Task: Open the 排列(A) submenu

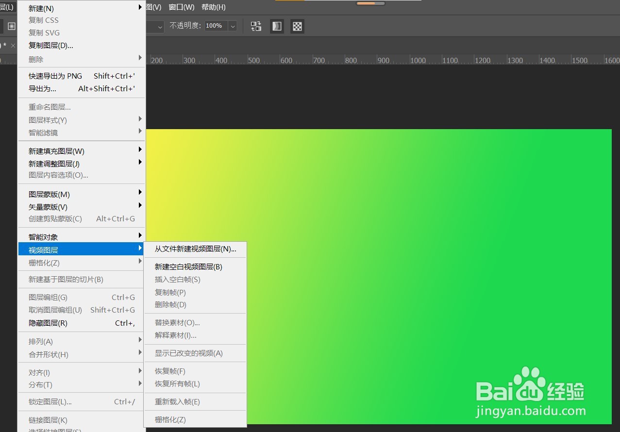Action: pos(82,341)
